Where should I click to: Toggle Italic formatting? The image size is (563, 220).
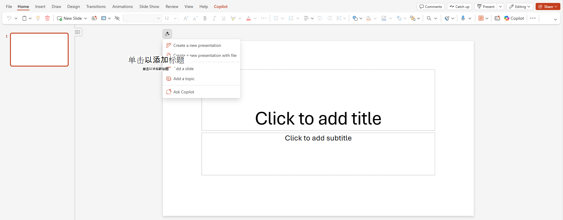(x=214, y=18)
